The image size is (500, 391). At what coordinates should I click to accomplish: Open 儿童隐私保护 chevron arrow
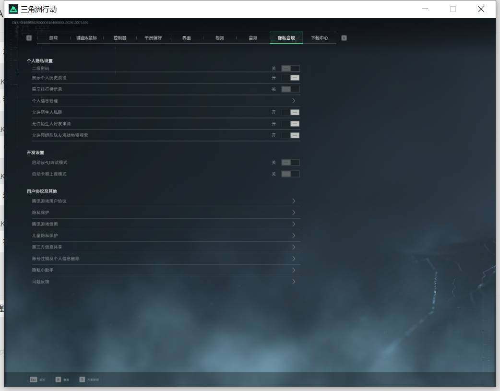294,236
